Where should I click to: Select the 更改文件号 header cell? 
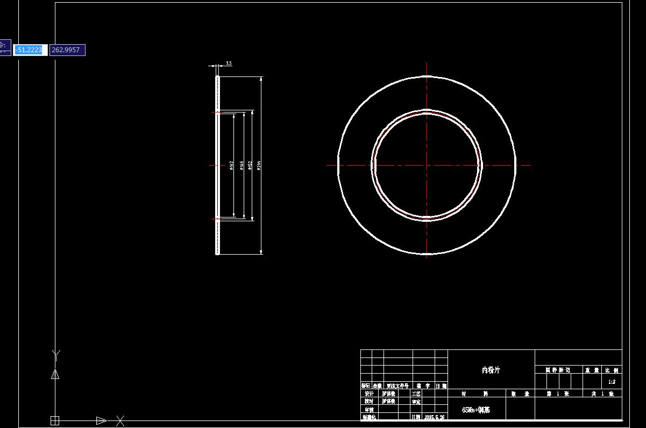point(398,386)
